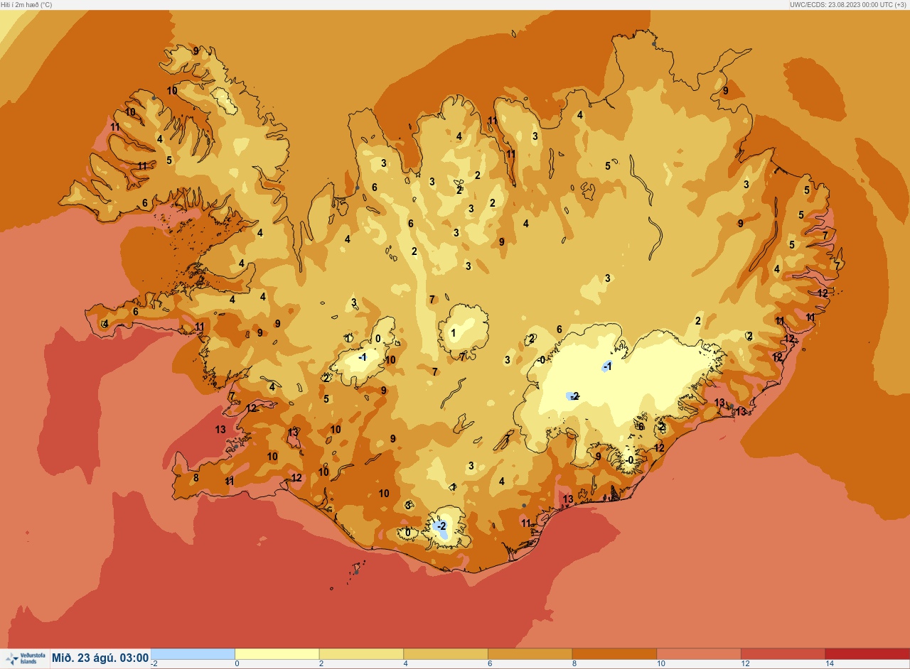This screenshot has width=910, height=669.
Task: Pick the dark orange 8 to 10 legend swatch
Action: pos(614,653)
